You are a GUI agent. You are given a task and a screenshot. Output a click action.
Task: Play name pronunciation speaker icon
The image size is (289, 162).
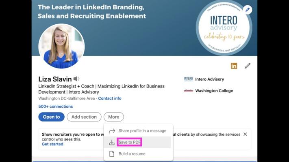pyautogui.click(x=76, y=79)
